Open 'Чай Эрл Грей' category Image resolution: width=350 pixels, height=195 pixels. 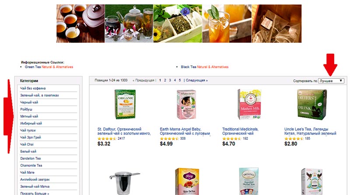30,137
